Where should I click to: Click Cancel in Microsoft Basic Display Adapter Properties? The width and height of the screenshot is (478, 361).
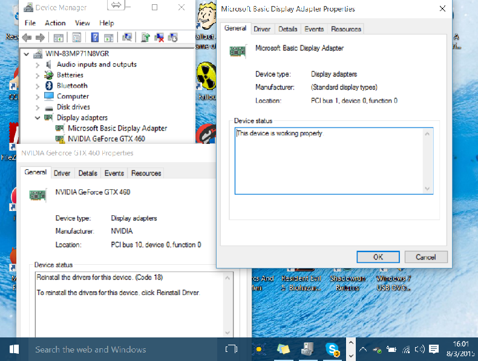tap(426, 257)
